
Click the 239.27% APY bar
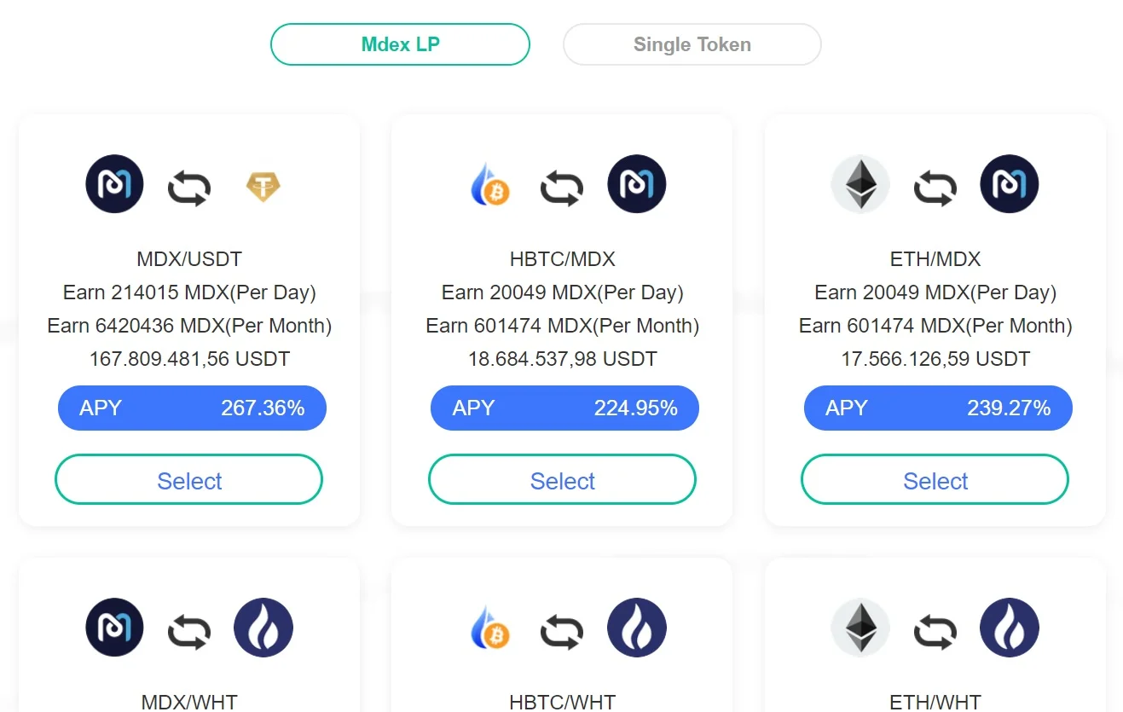938,408
